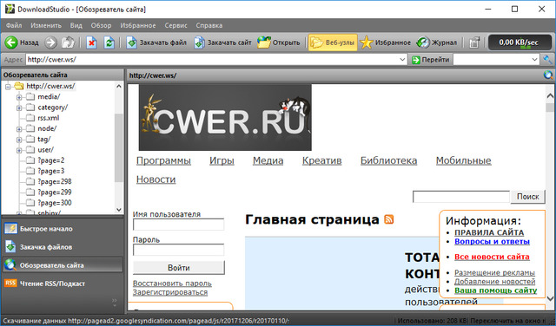Viewport: 556px width, 326px height.
Task: Select rss.xml in the site tree
Action: 49,118
